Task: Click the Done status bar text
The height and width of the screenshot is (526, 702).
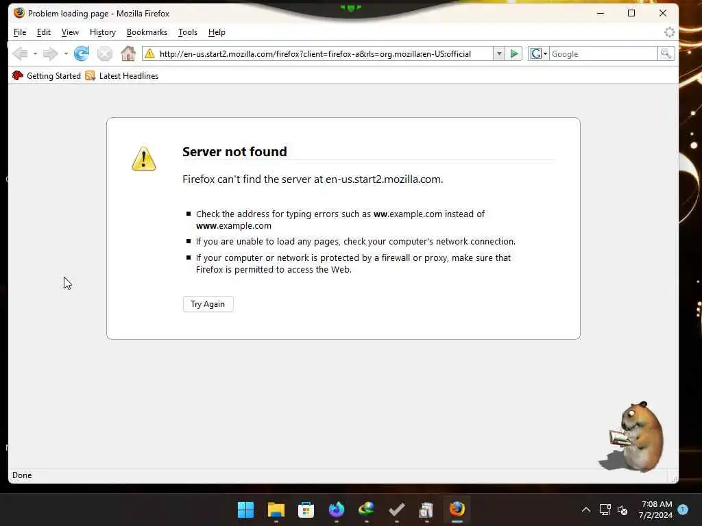Action: coord(22,475)
